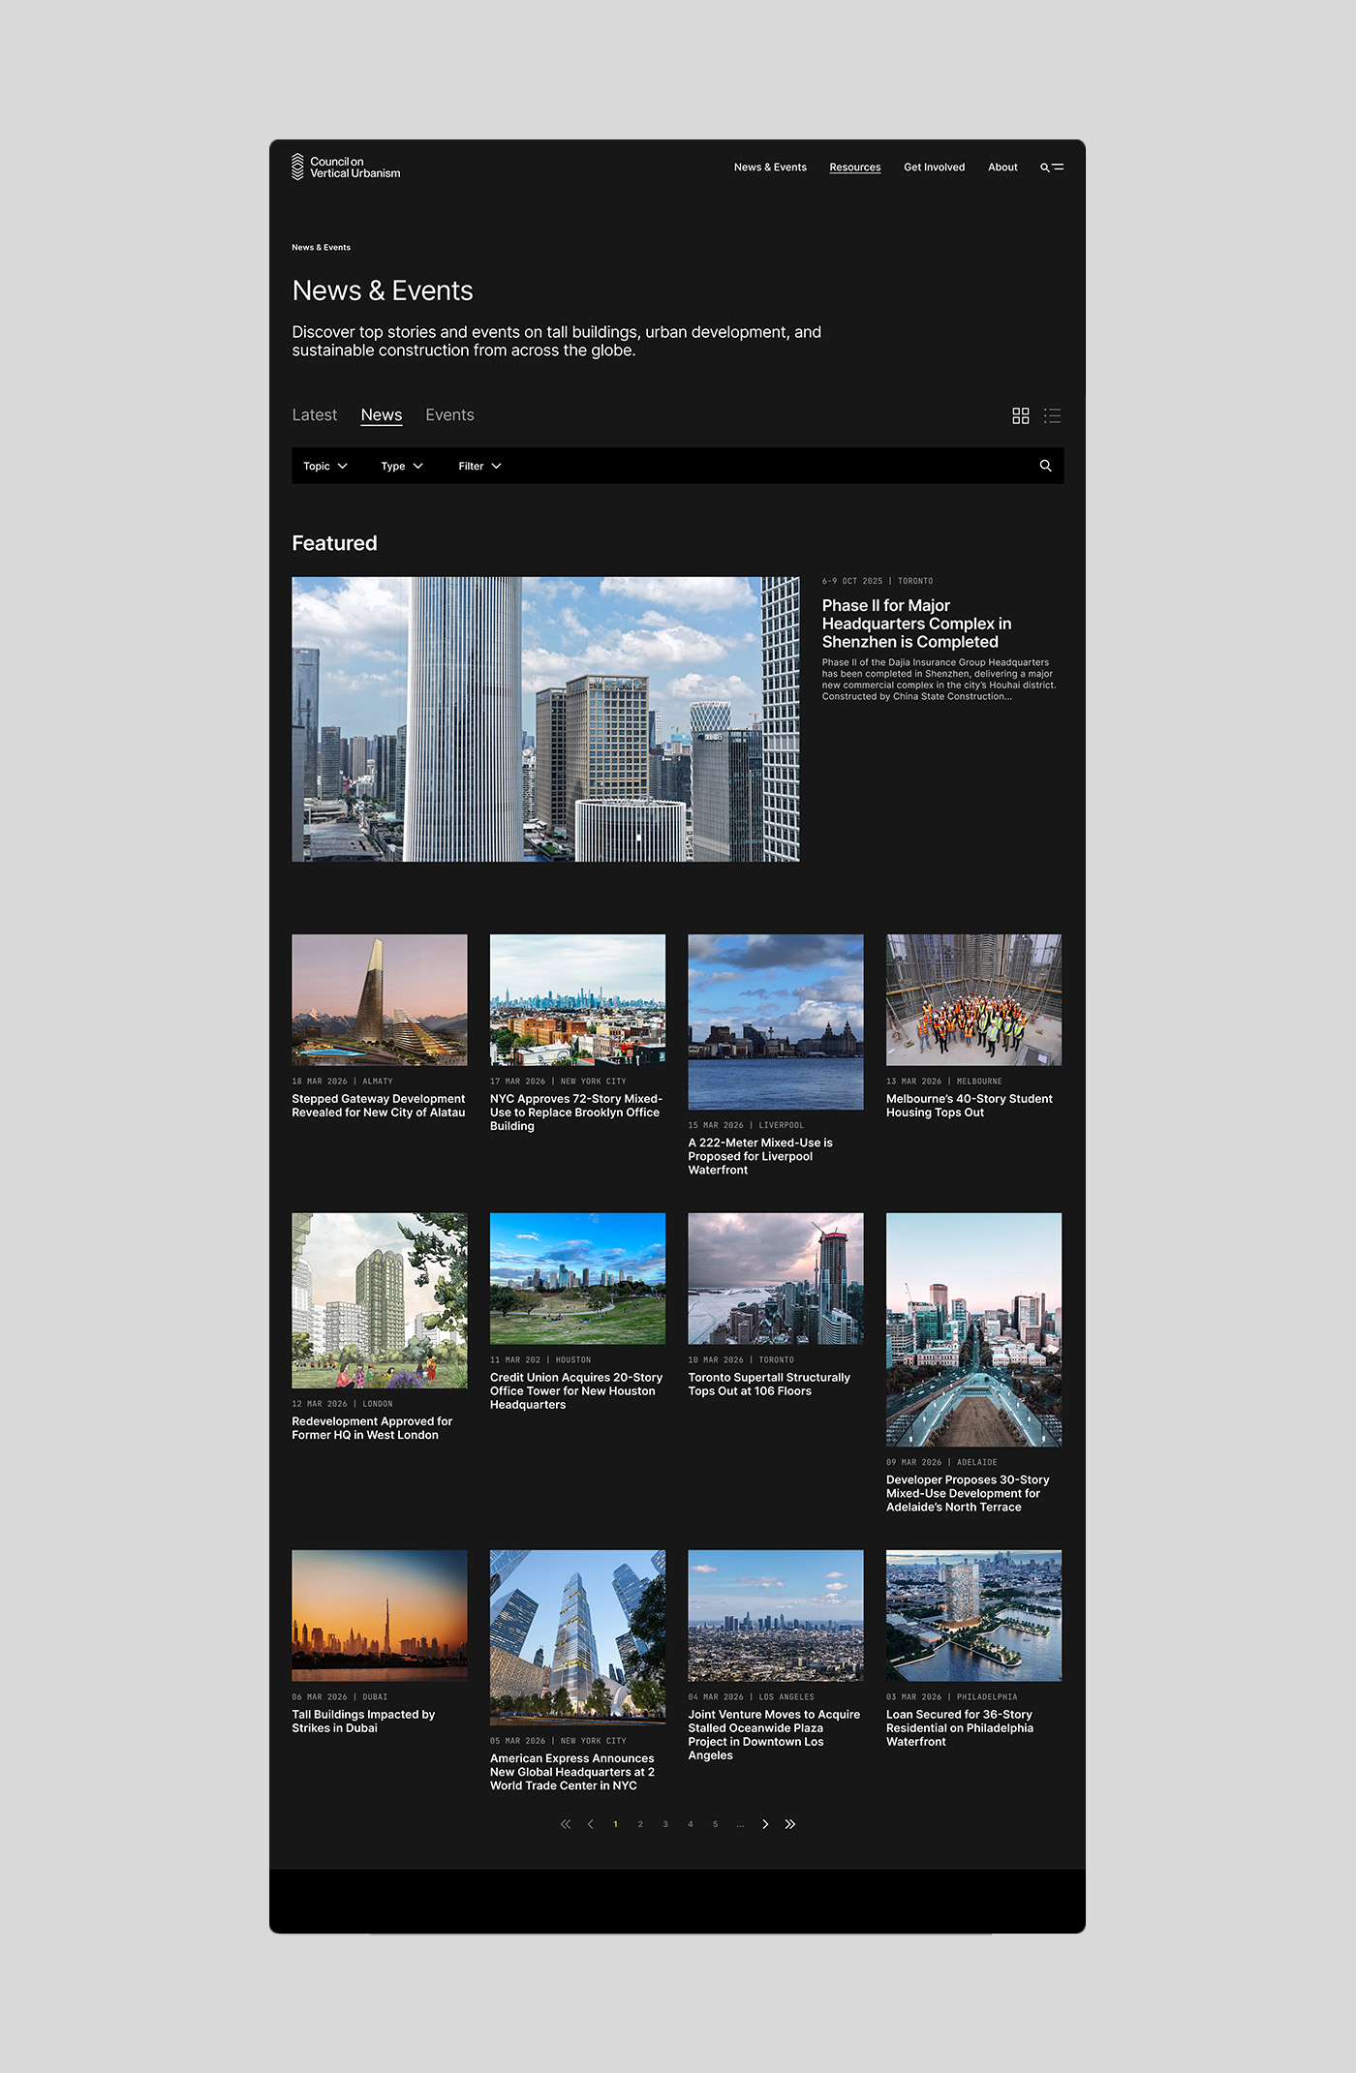Image resolution: width=1356 pixels, height=2073 pixels.
Task: Open the Filter dropdown
Action: click(480, 466)
